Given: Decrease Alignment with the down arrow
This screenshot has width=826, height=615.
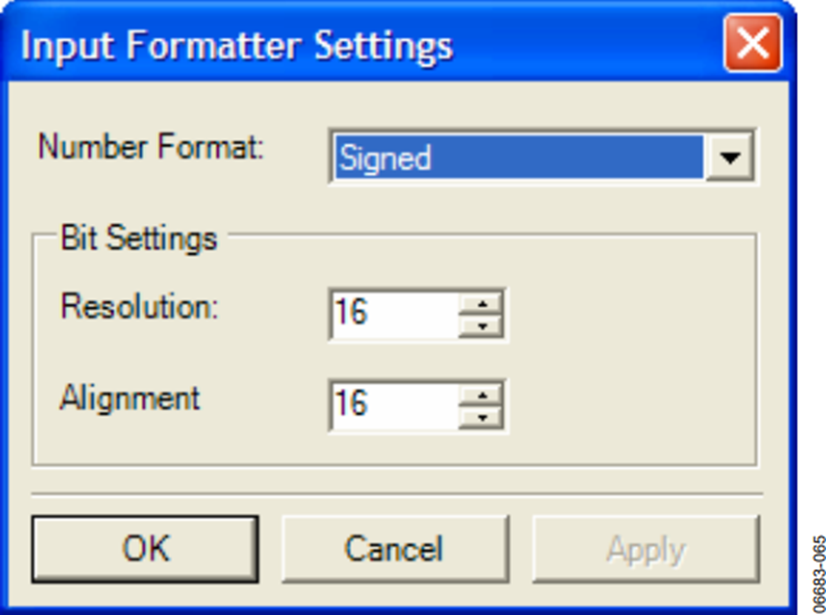Looking at the screenshot, I should (481, 418).
